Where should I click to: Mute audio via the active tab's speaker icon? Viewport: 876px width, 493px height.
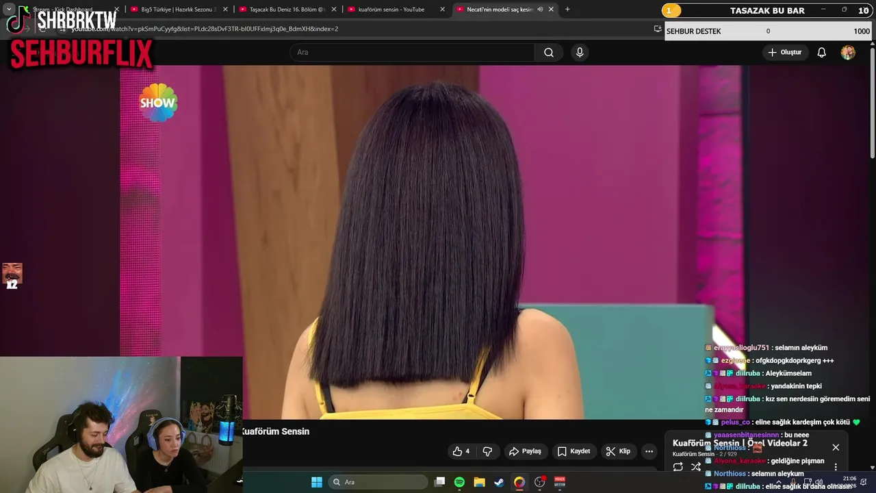tap(540, 10)
